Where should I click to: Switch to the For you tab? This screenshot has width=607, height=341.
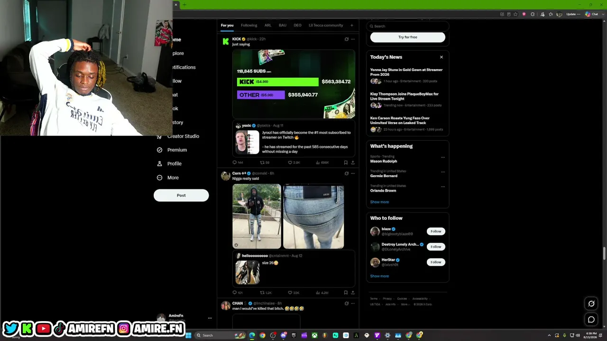(x=227, y=25)
